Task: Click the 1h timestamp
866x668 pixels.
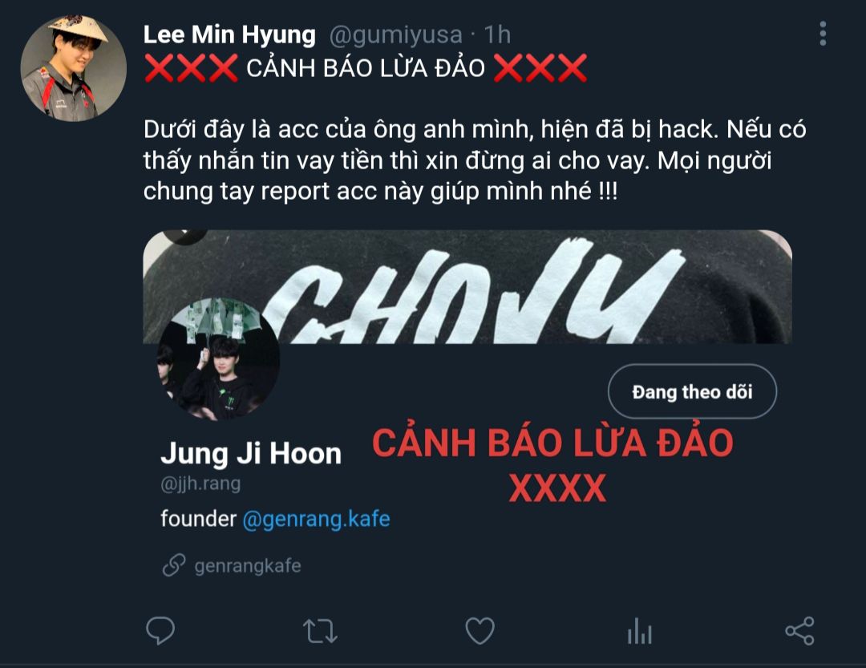Action: tap(497, 34)
